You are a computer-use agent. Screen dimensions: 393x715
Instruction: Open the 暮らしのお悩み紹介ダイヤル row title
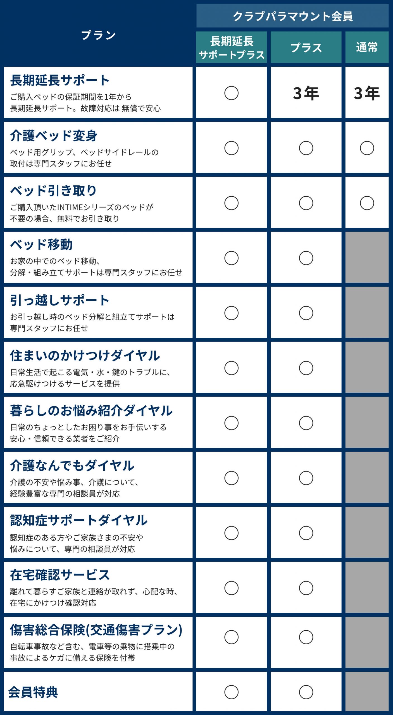click(x=91, y=411)
